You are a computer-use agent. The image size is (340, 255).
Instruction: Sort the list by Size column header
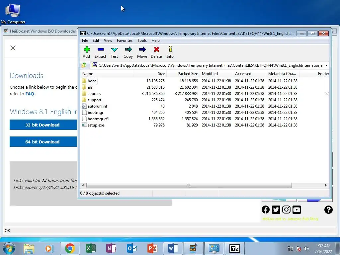[x=150, y=74]
